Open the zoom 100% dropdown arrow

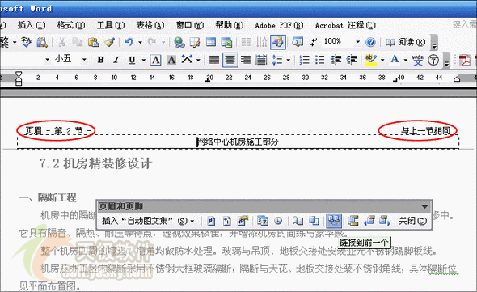[357, 42]
